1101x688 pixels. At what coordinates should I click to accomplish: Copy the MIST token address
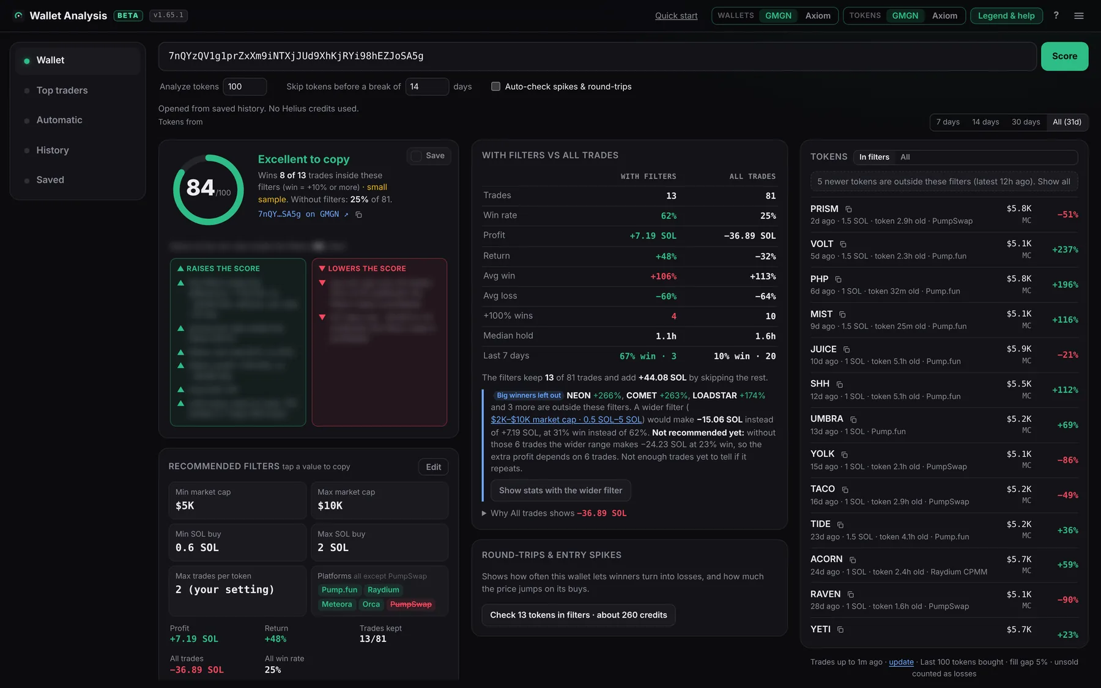842,314
